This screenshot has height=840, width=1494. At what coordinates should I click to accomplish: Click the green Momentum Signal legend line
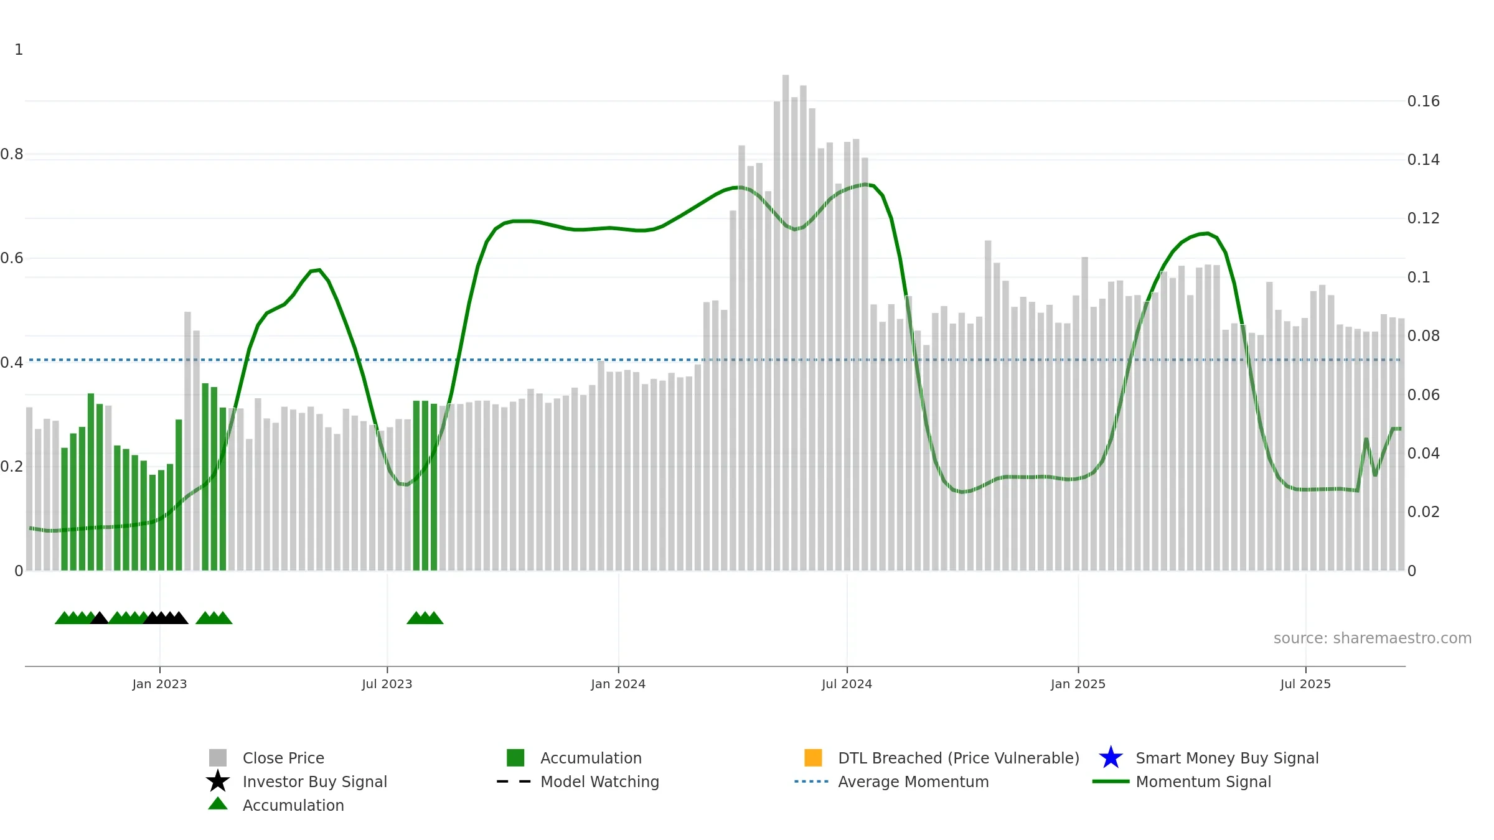coord(1111,781)
